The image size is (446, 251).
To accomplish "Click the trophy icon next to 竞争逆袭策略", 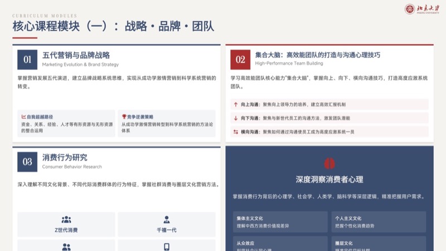I will coord(124,117).
